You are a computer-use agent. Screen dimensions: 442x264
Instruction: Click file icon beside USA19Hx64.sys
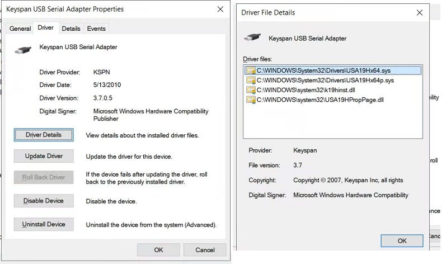[251, 70]
